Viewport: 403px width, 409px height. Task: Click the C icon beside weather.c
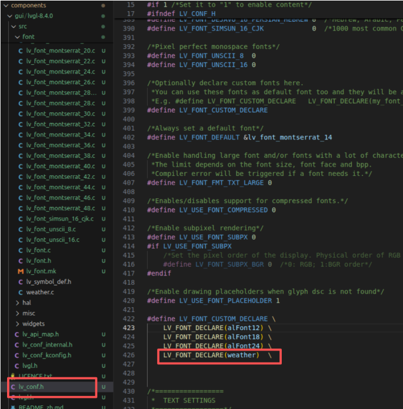click(x=21, y=292)
